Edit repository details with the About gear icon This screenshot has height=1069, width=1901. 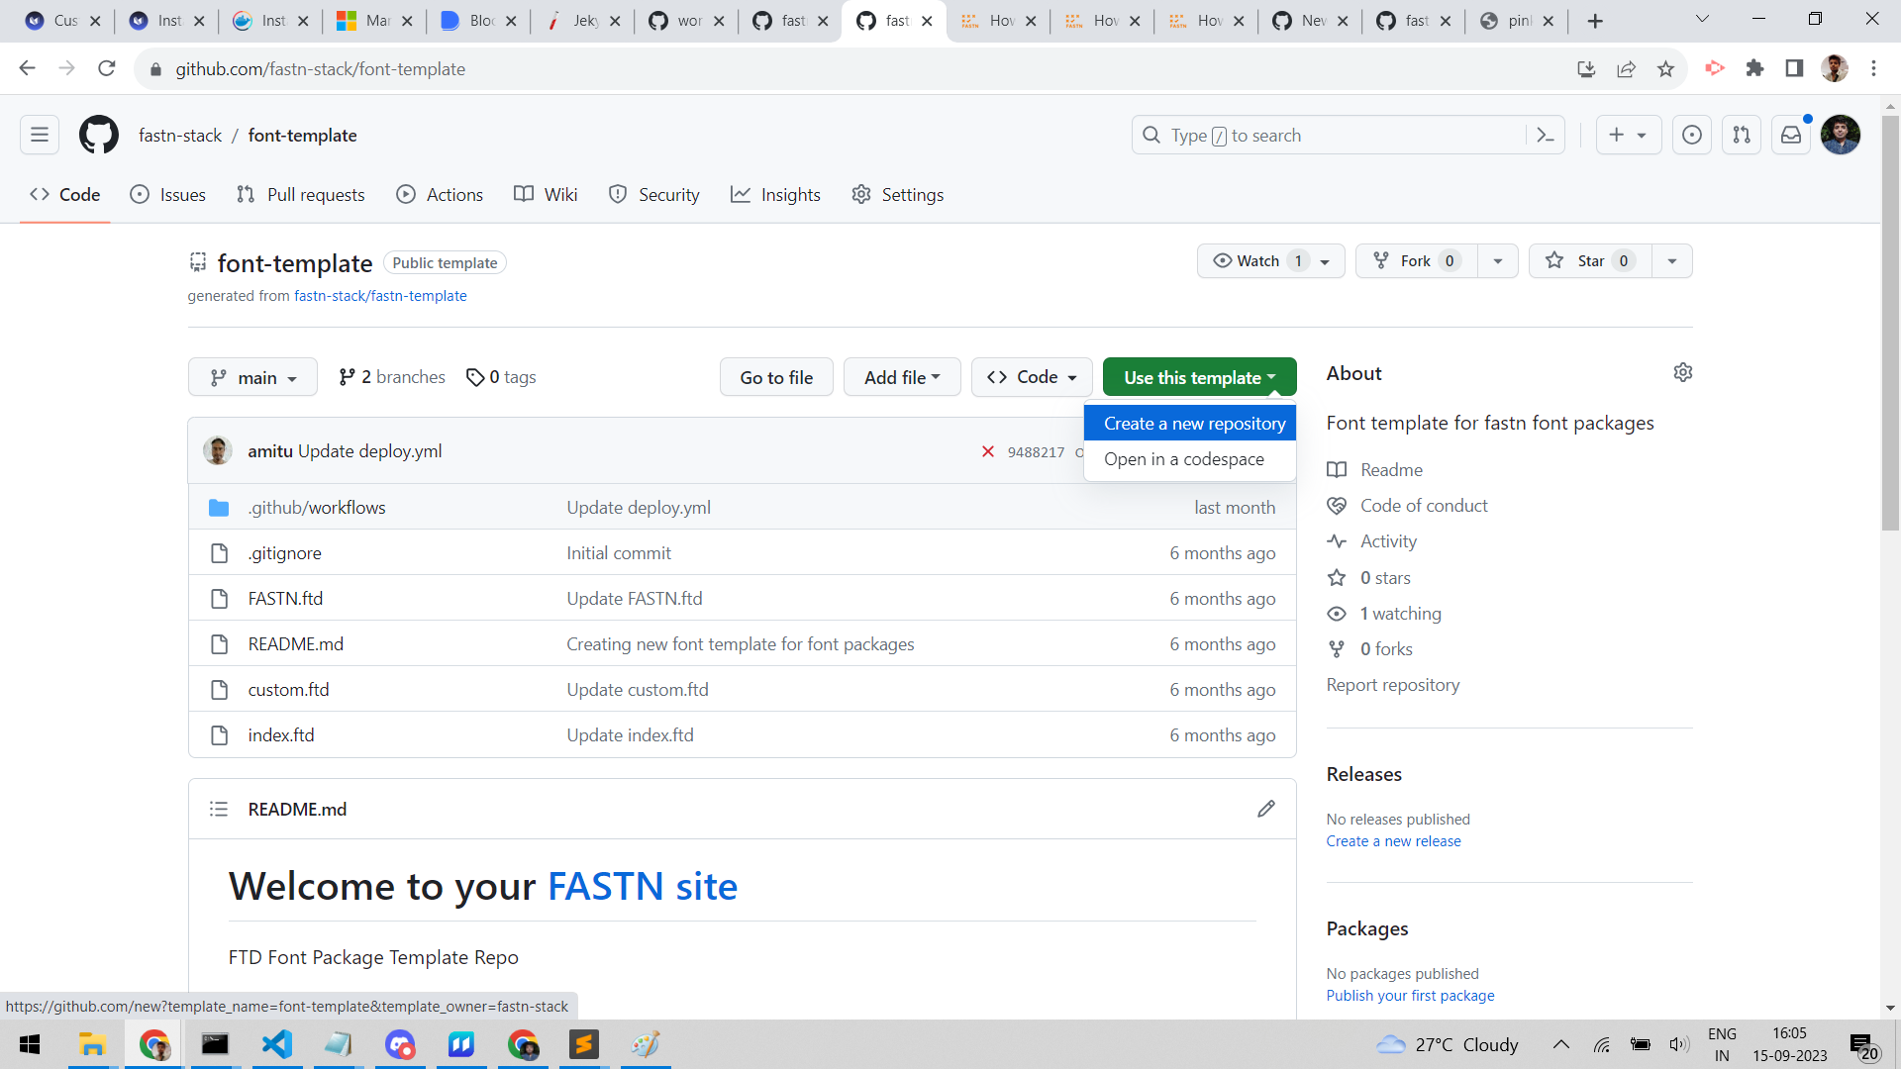(1682, 372)
